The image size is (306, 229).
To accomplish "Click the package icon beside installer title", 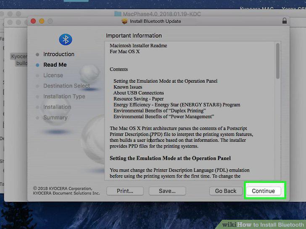I will point(124,21).
